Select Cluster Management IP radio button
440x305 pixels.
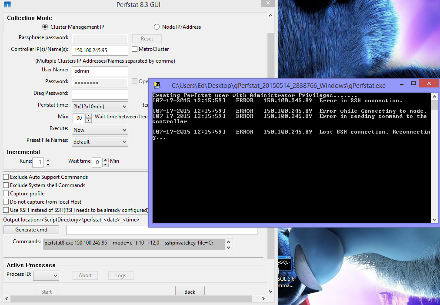point(45,27)
